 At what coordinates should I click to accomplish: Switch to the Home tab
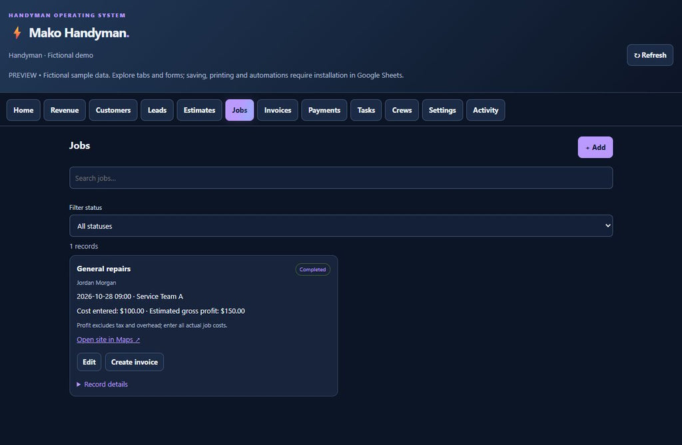(x=23, y=110)
